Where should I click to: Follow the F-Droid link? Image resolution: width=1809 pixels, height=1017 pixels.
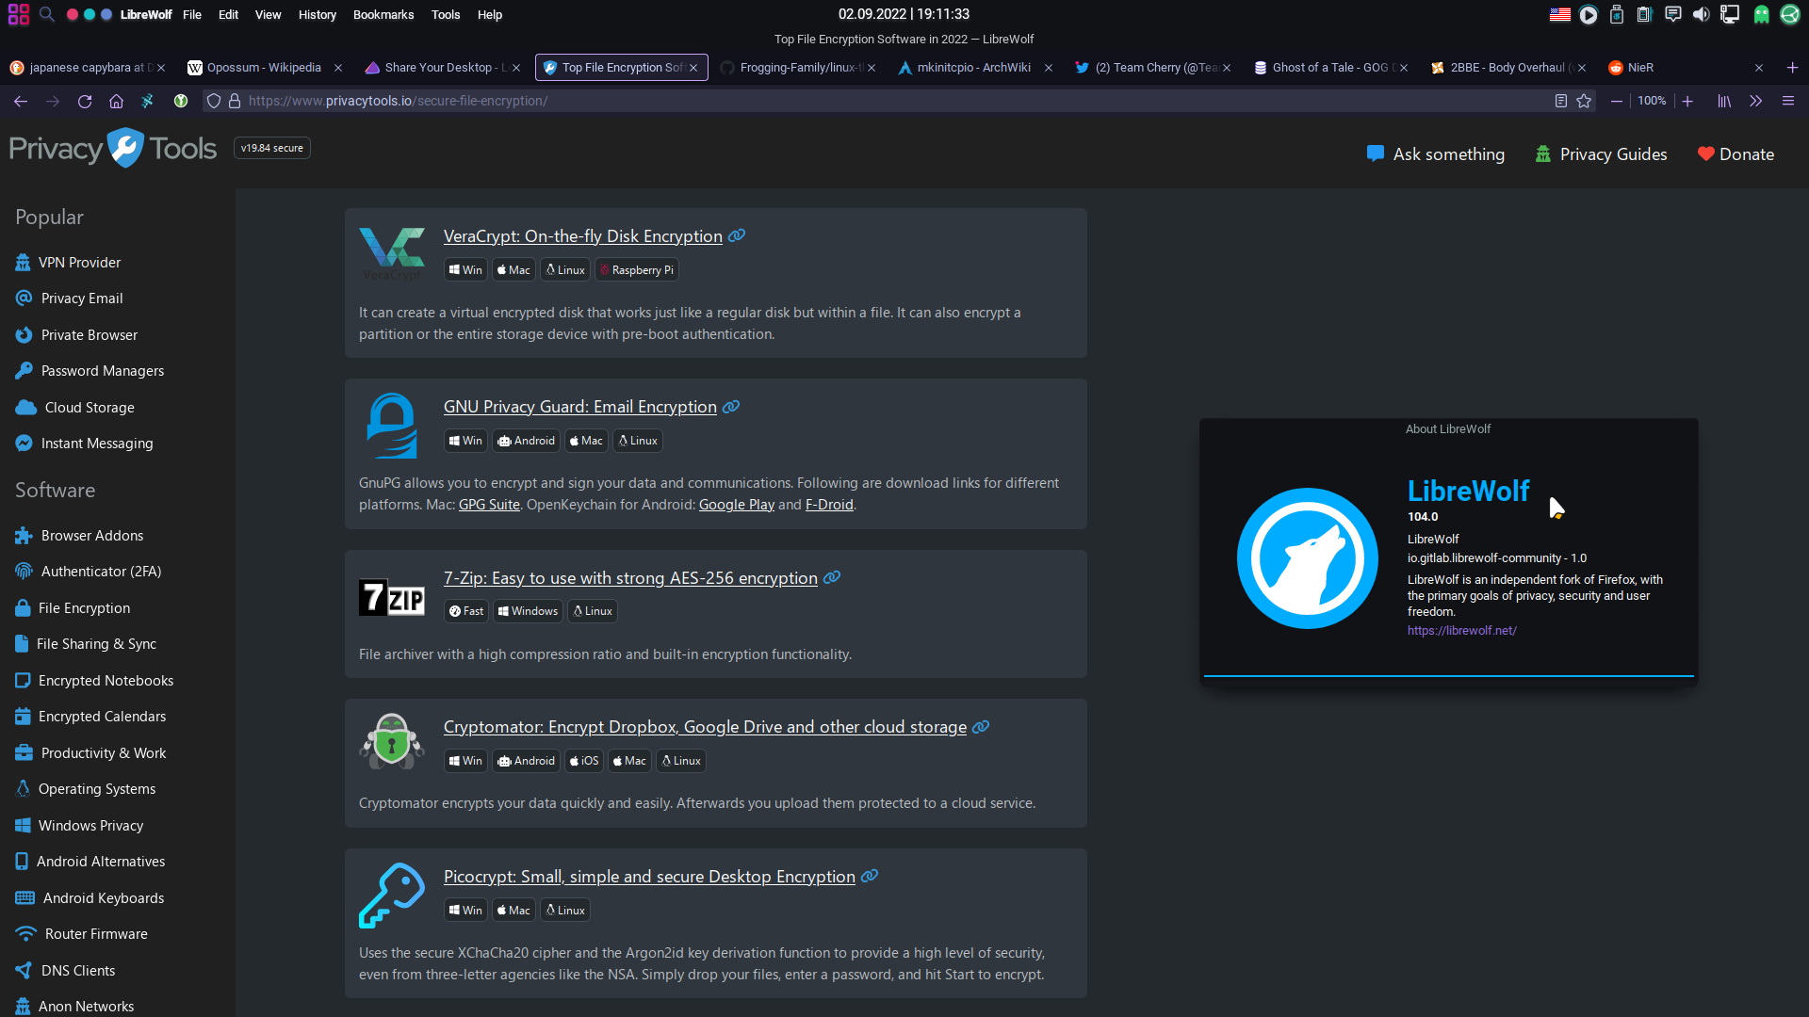[829, 505]
